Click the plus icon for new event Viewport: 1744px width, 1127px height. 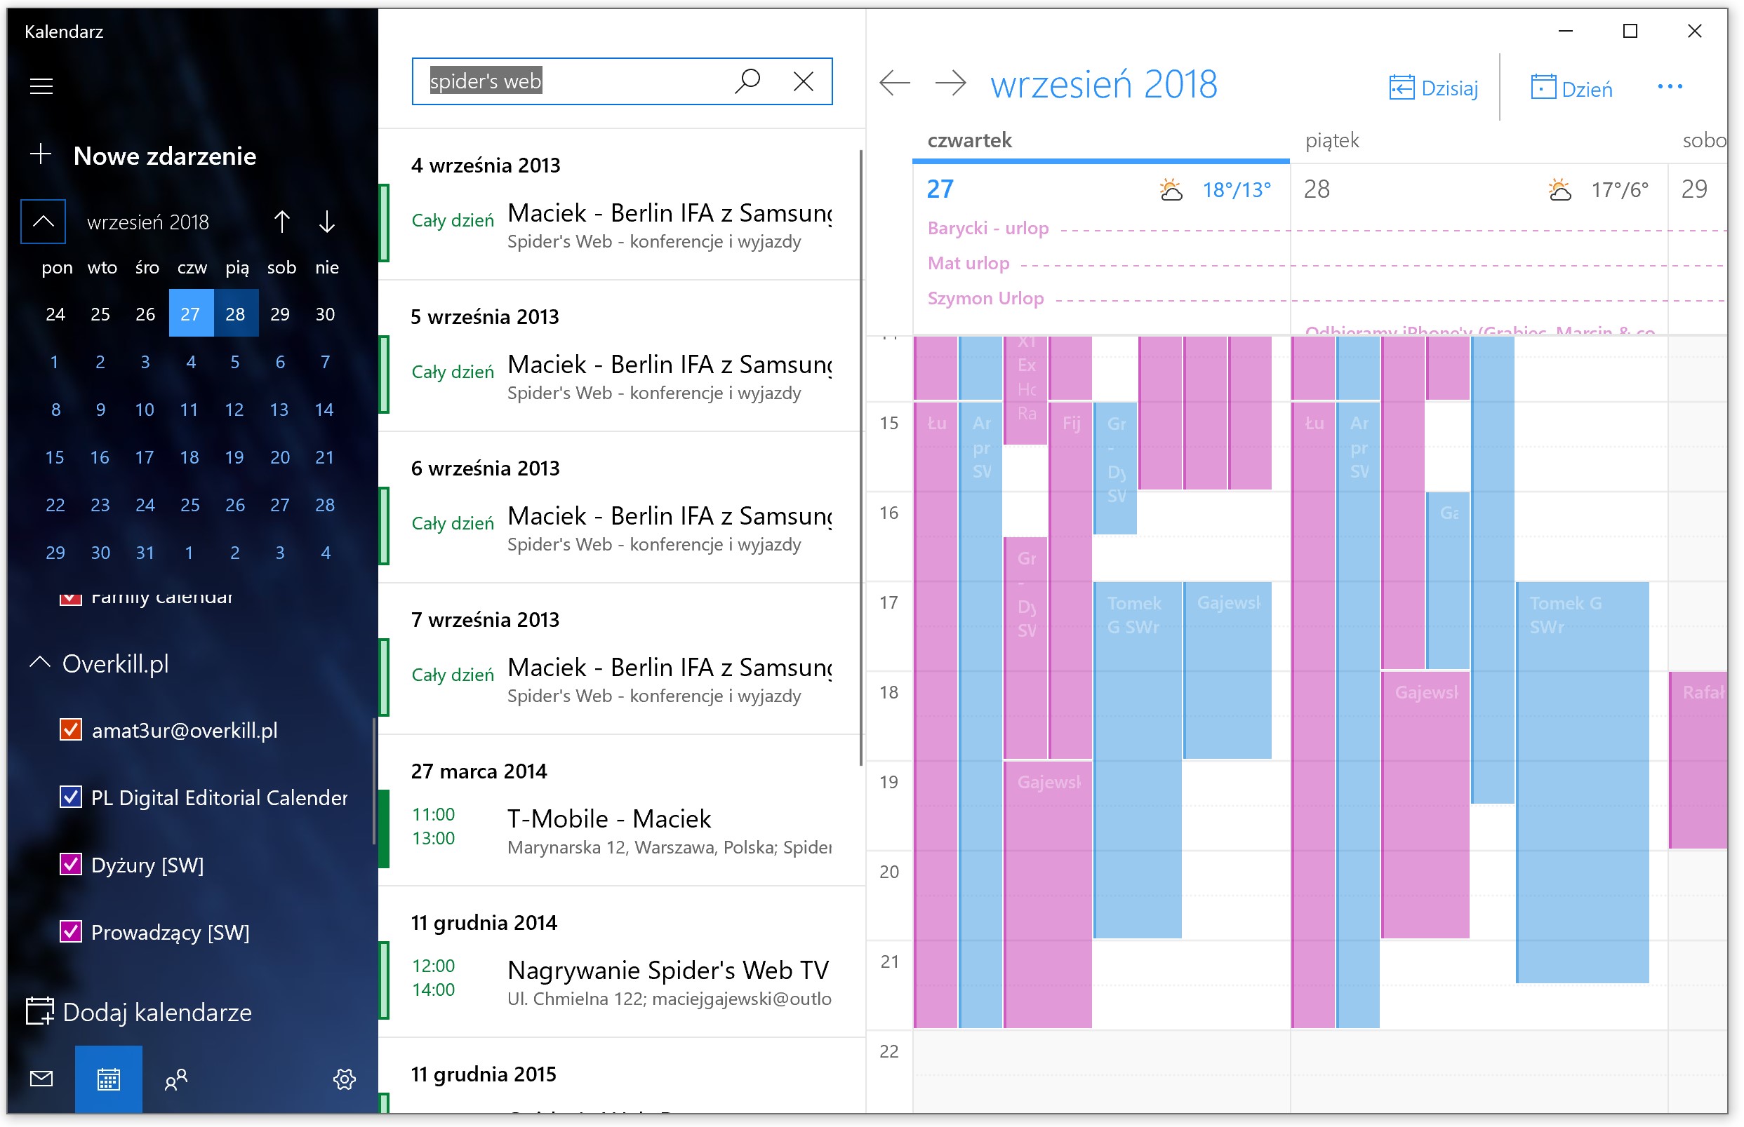coord(41,154)
